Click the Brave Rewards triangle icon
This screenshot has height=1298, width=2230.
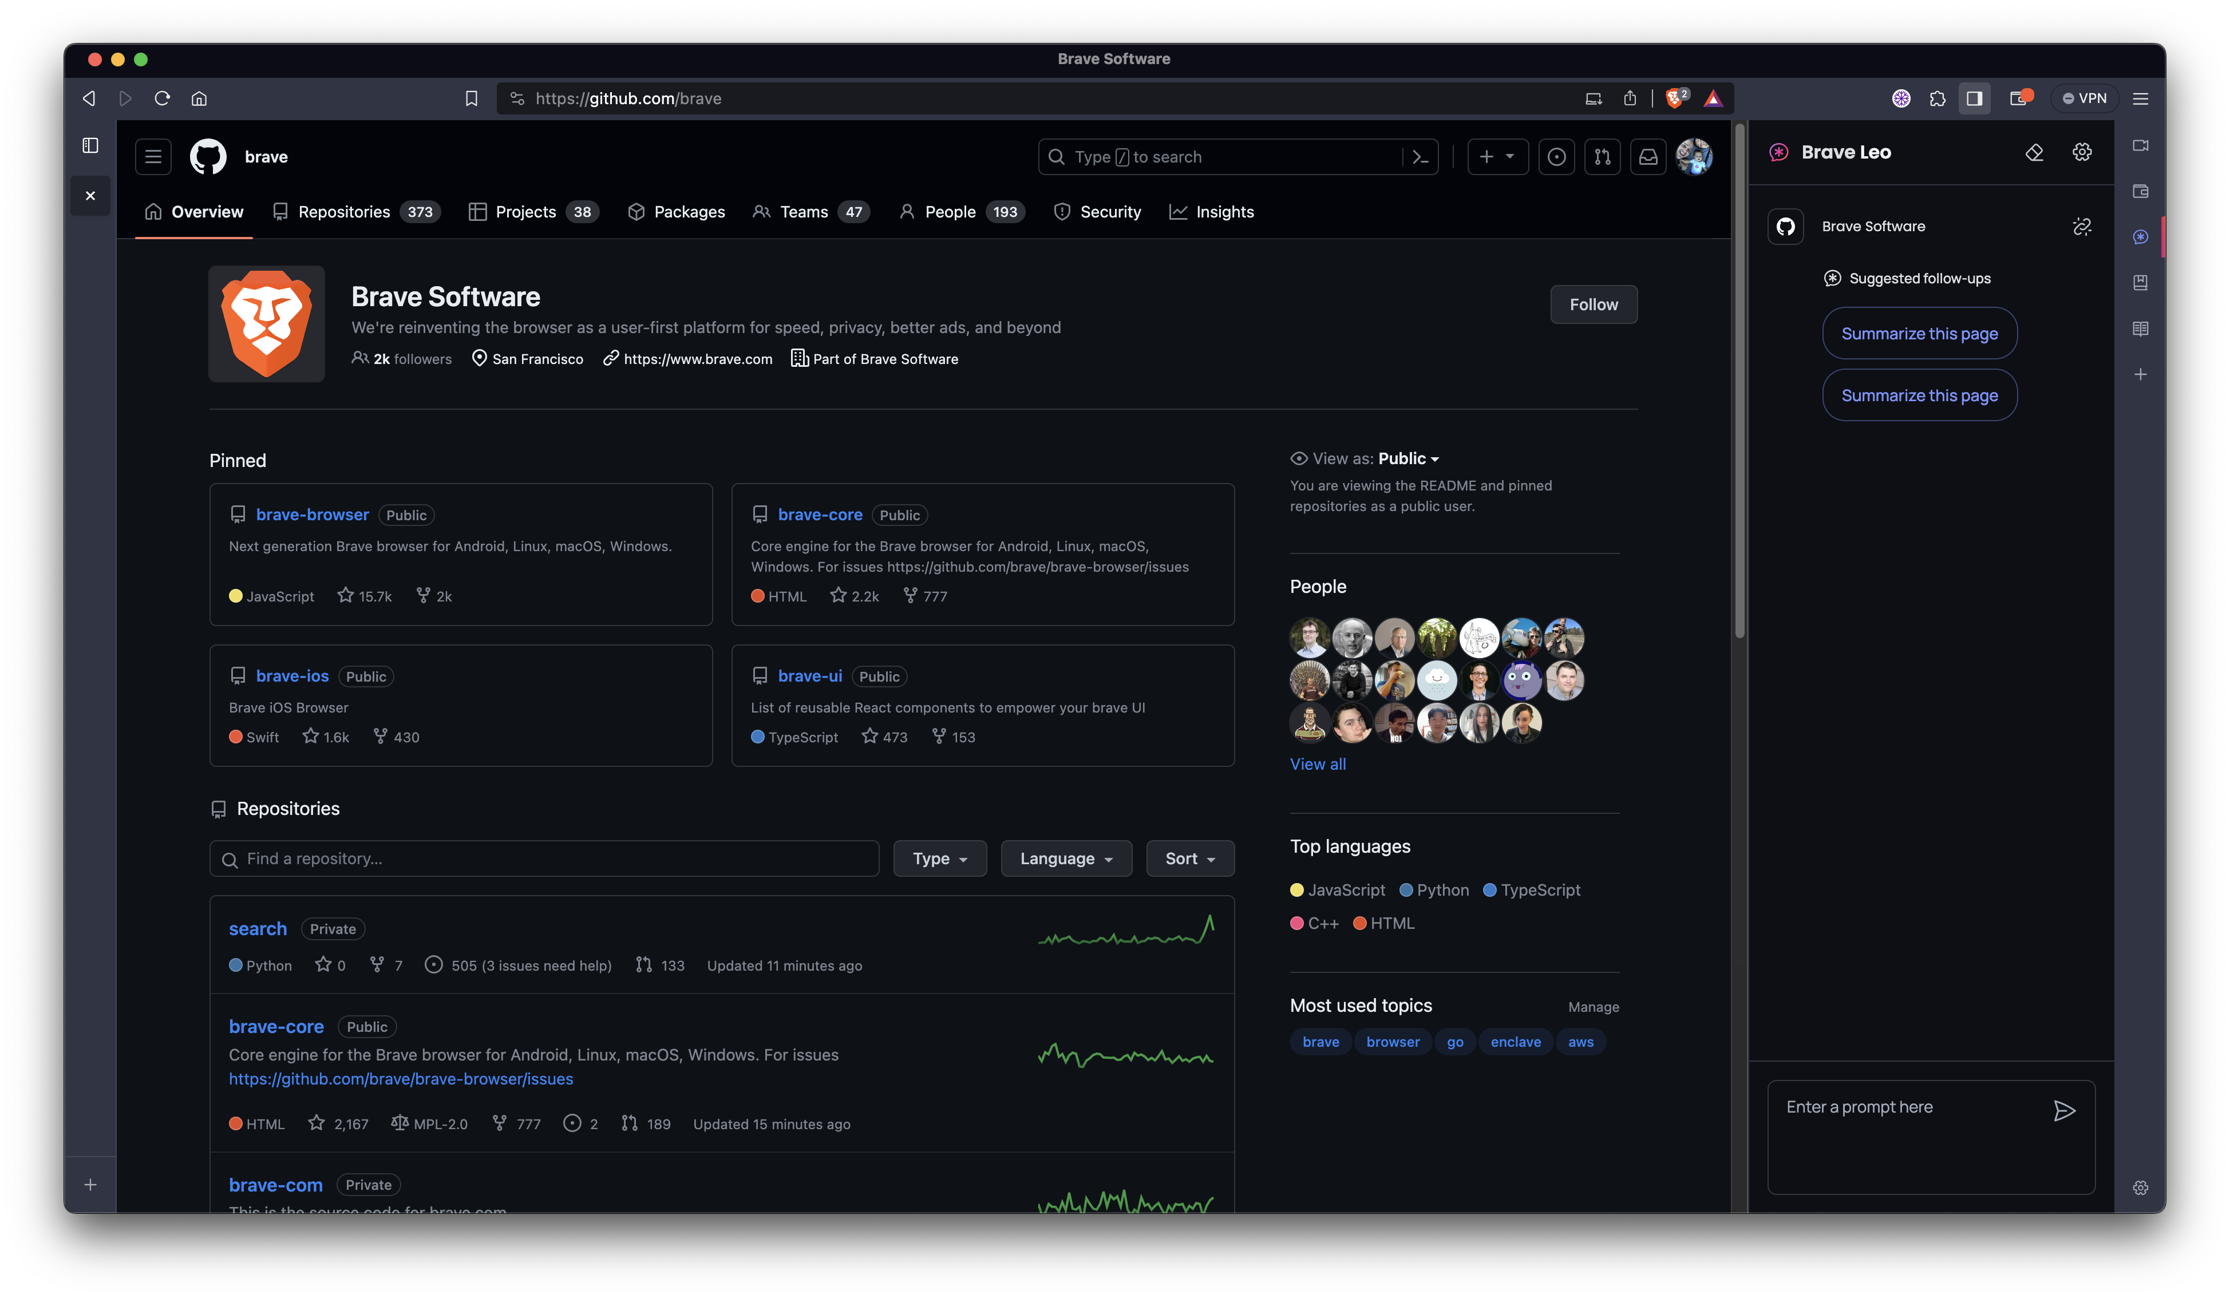coord(1713,98)
